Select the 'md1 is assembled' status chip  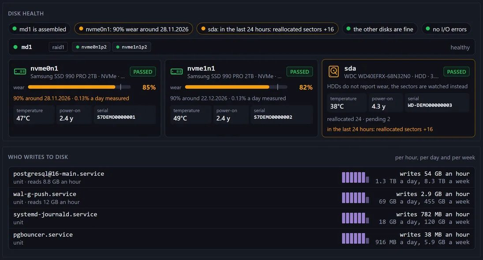39,29
